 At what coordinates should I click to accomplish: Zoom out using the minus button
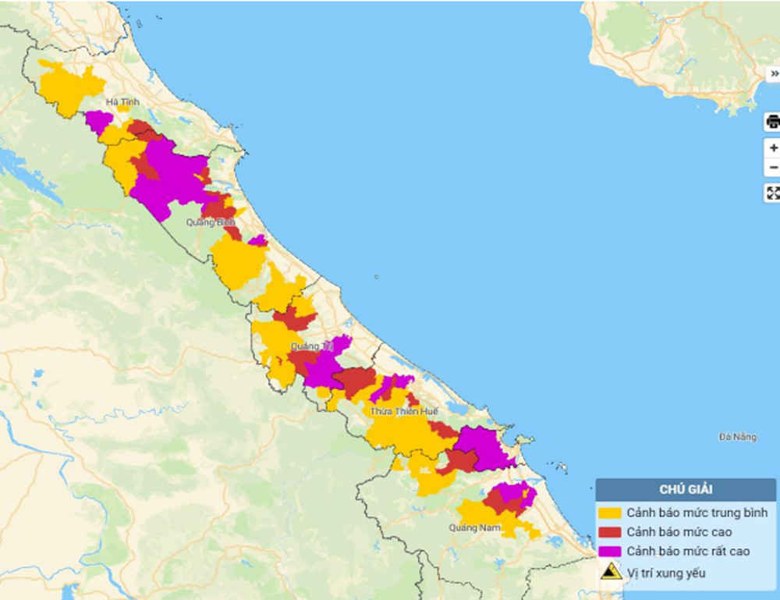tap(773, 168)
